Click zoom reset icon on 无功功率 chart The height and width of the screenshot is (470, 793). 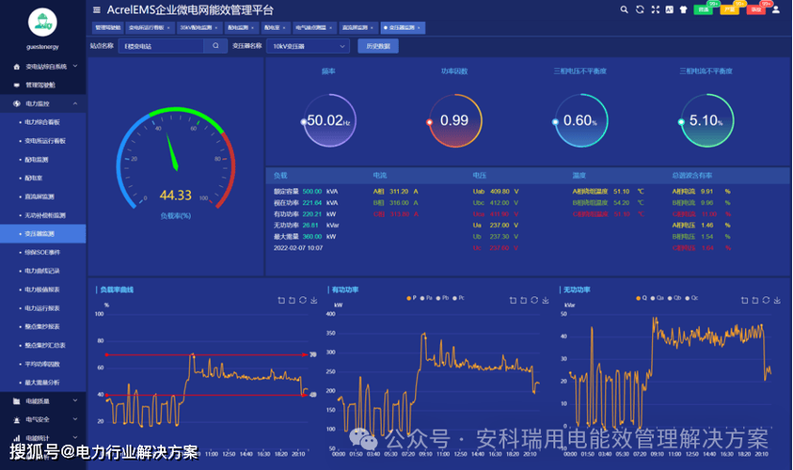[755, 300]
